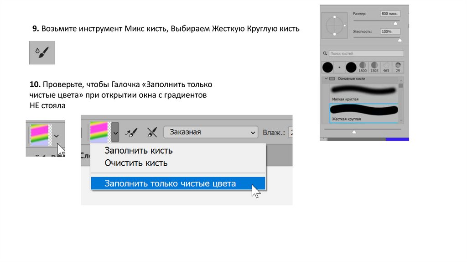Screen dimensions: 467x262
Task: Click the brush list scrollbar up arrow
Action: point(401,81)
